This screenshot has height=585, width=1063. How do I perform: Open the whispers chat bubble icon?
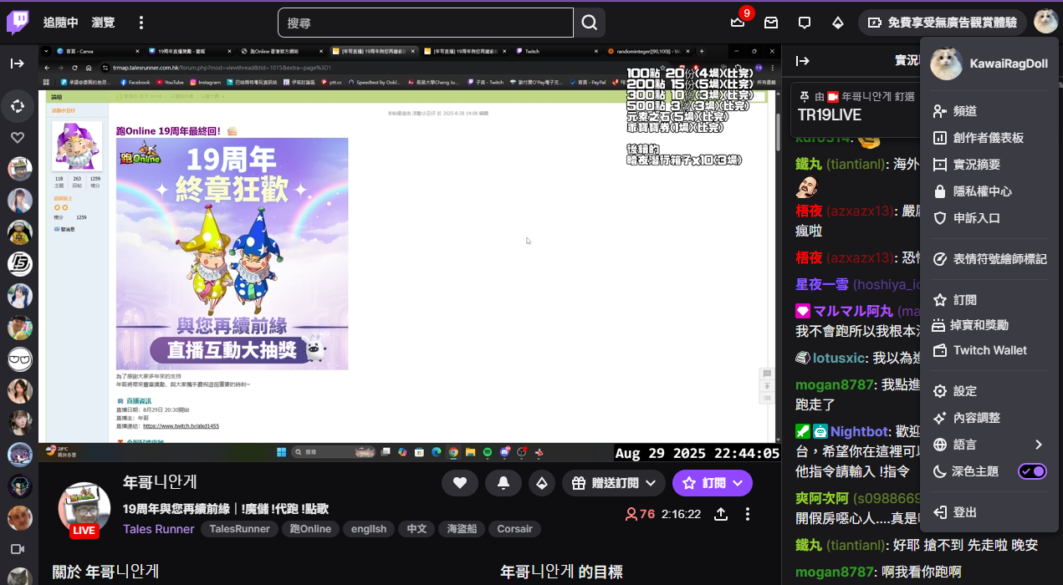[x=805, y=23]
